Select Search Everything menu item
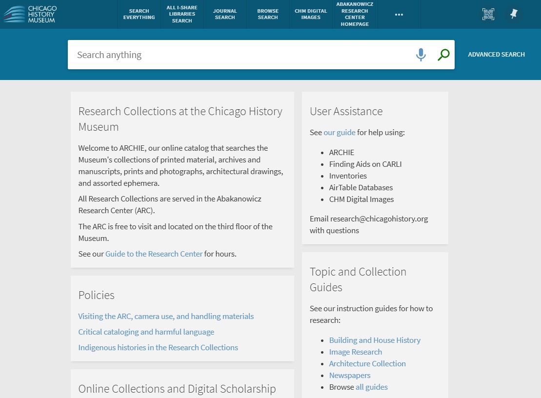Screen dimensions: 541x398 coord(139,14)
